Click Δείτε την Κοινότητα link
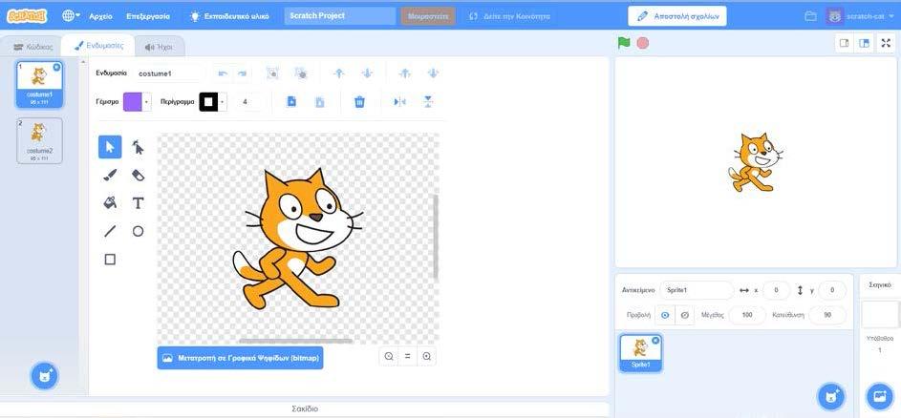This screenshot has width=901, height=418. (x=509, y=16)
